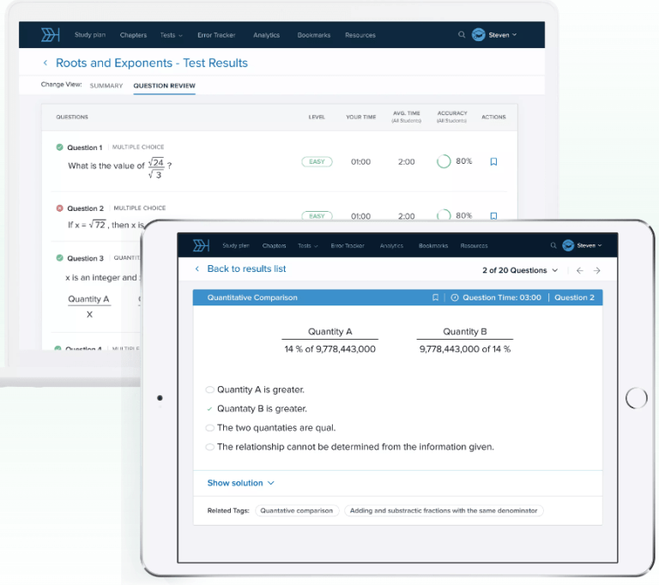Click the EASY badge for Question 2

[x=317, y=215]
